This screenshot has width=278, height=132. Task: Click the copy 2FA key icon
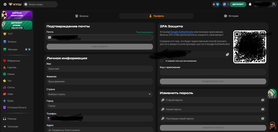pyautogui.click(x=227, y=54)
